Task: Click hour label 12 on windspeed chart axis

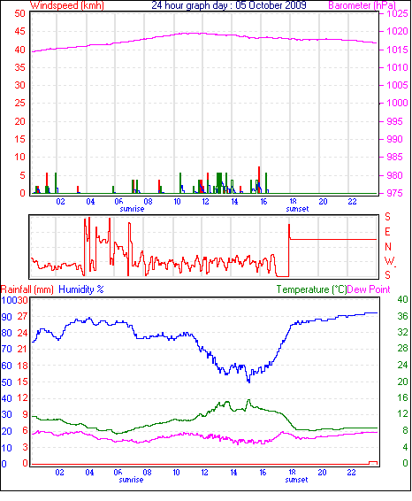Action: pyautogui.click(x=205, y=202)
